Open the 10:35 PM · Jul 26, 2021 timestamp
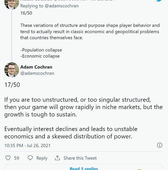The height and width of the screenshot is (170, 168). [28, 145]
